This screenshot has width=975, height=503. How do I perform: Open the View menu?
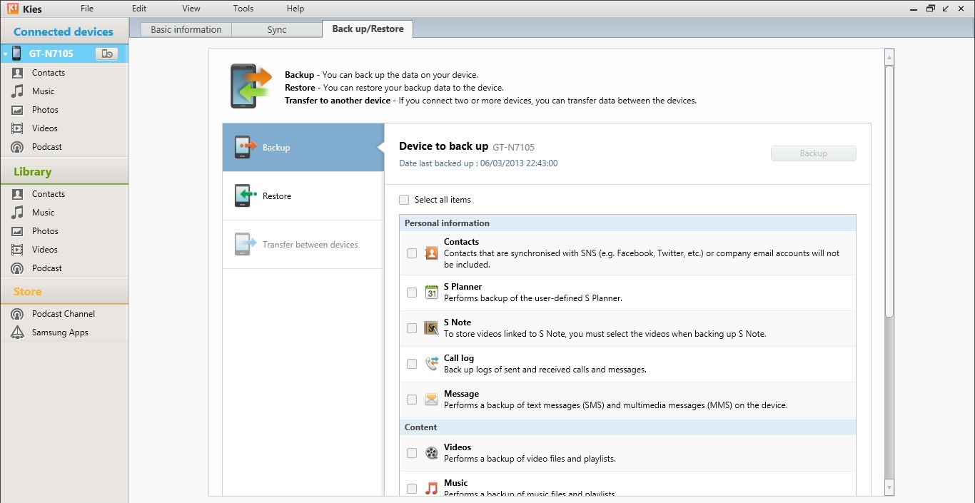[x=191, y=9]
